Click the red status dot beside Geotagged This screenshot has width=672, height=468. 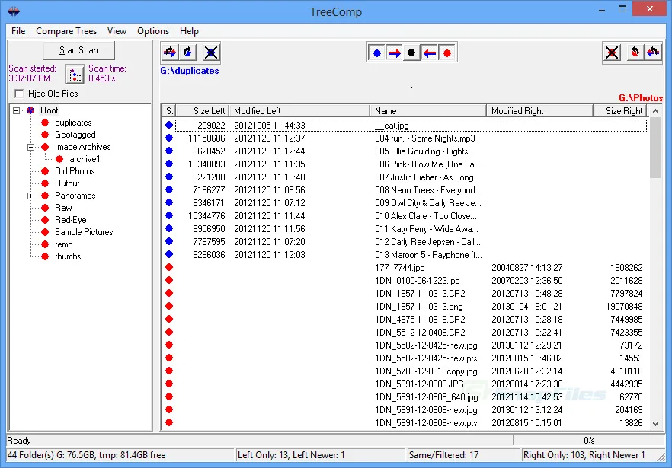[x=45, y=135]
